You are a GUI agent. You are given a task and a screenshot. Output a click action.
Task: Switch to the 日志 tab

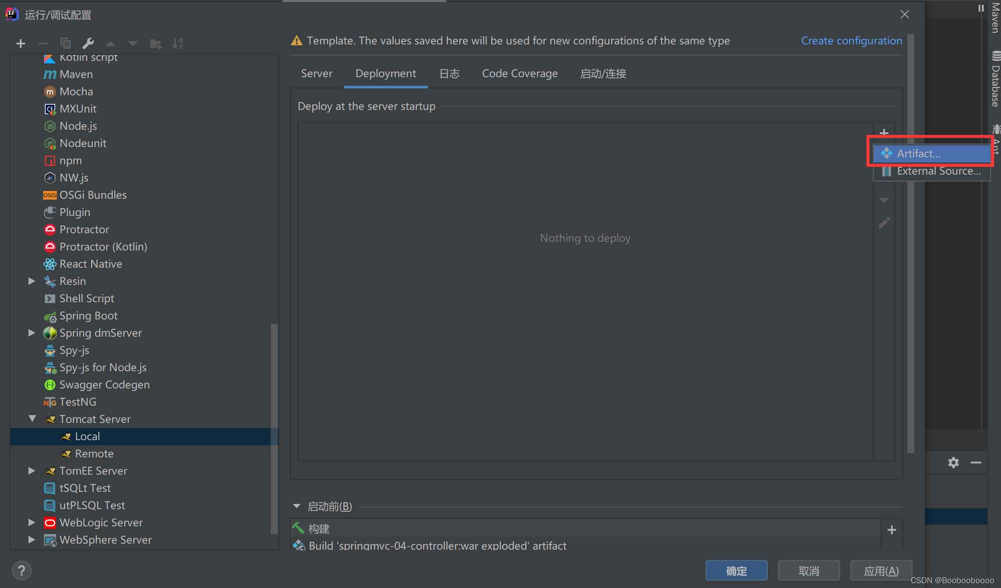click(449, 74)
